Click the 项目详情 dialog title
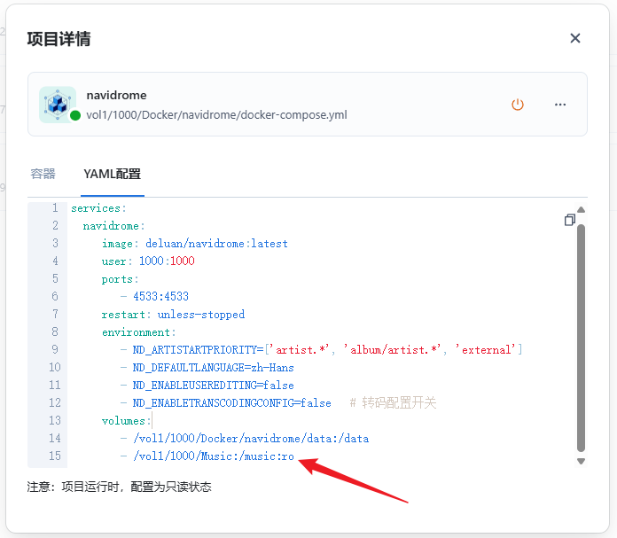The image size is (617, 538). coord(59,39)
